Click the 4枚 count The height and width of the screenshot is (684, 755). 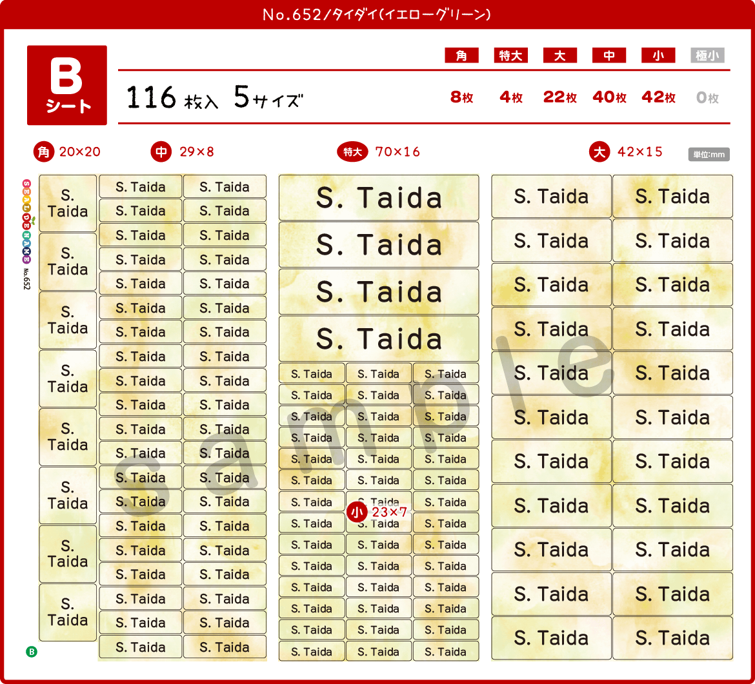pyautogui.click(x=511, y=97)
